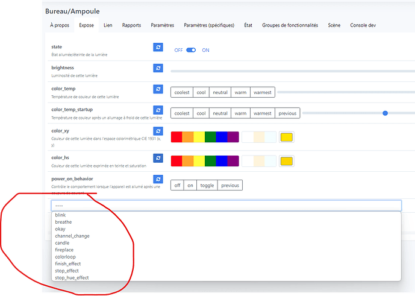
Task: Click the color_temp_startup slider handle
Action: [385, 113]
